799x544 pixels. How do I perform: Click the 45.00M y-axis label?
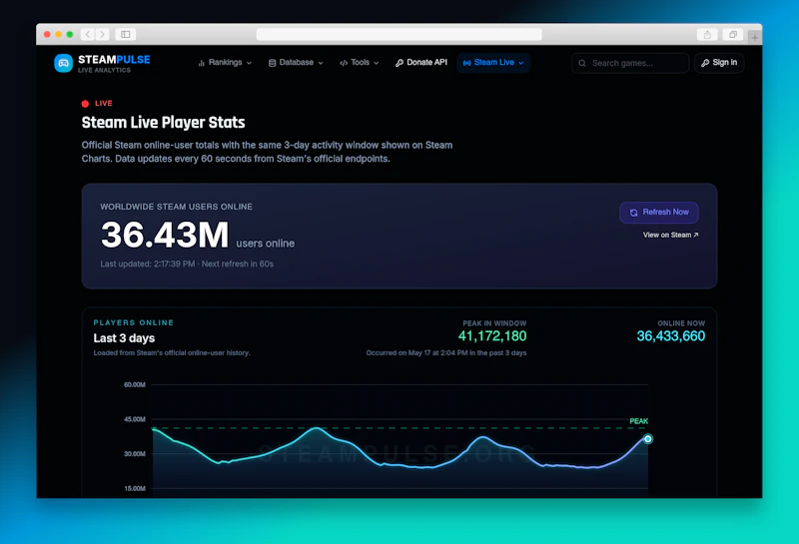coord(135,419)
